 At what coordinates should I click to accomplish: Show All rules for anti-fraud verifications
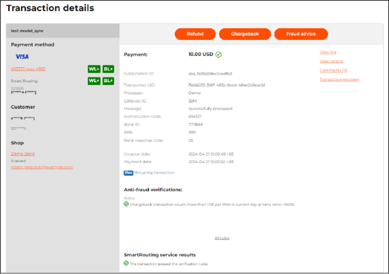pos(221,238)
